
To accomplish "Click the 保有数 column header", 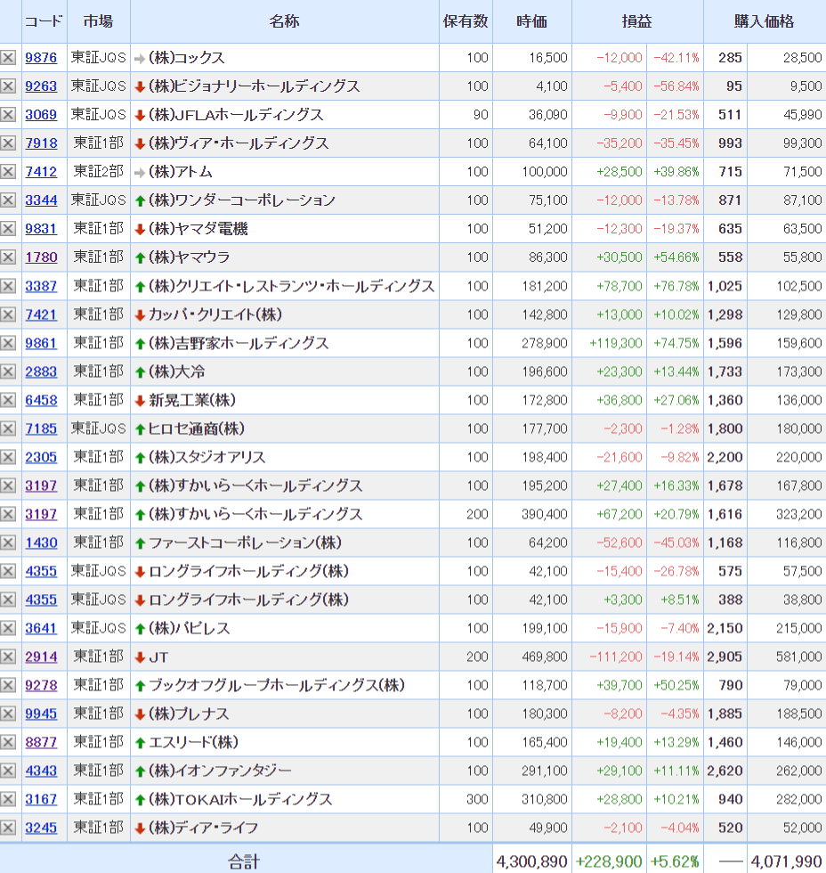I will click(x=466, y=21).
